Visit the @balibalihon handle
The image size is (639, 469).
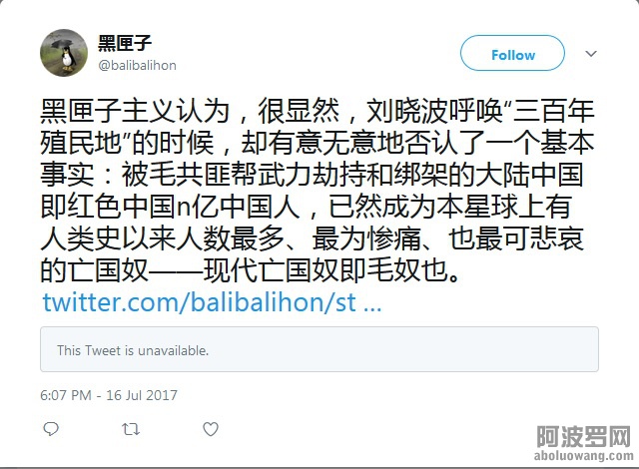[x=138, y=65]
